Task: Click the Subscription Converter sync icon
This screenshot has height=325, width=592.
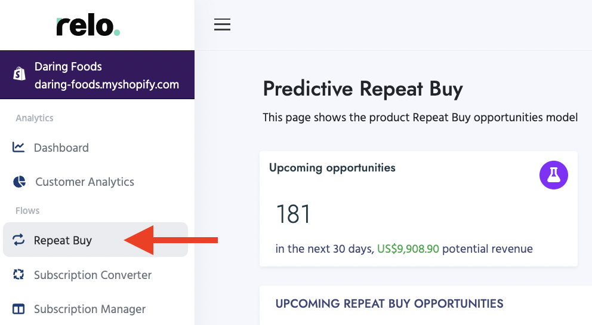Action: pyautogui.click(x=18, y=275)
